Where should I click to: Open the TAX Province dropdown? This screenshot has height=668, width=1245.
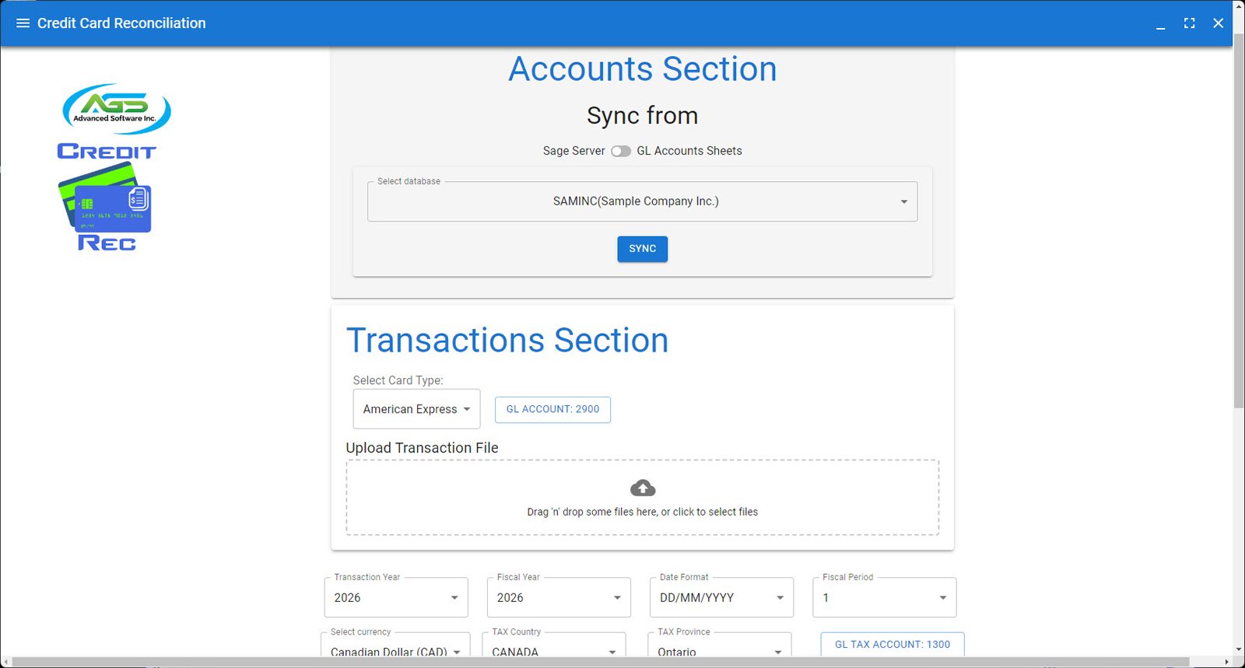point(720,645)
